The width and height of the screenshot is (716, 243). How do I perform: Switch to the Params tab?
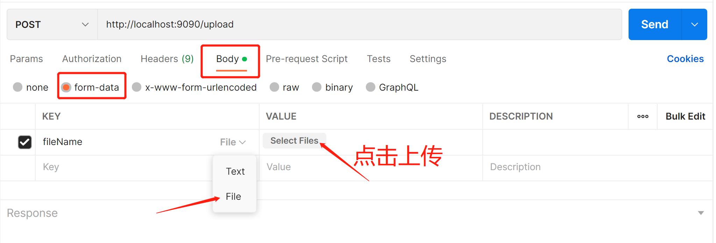click(x=26, y=59)
